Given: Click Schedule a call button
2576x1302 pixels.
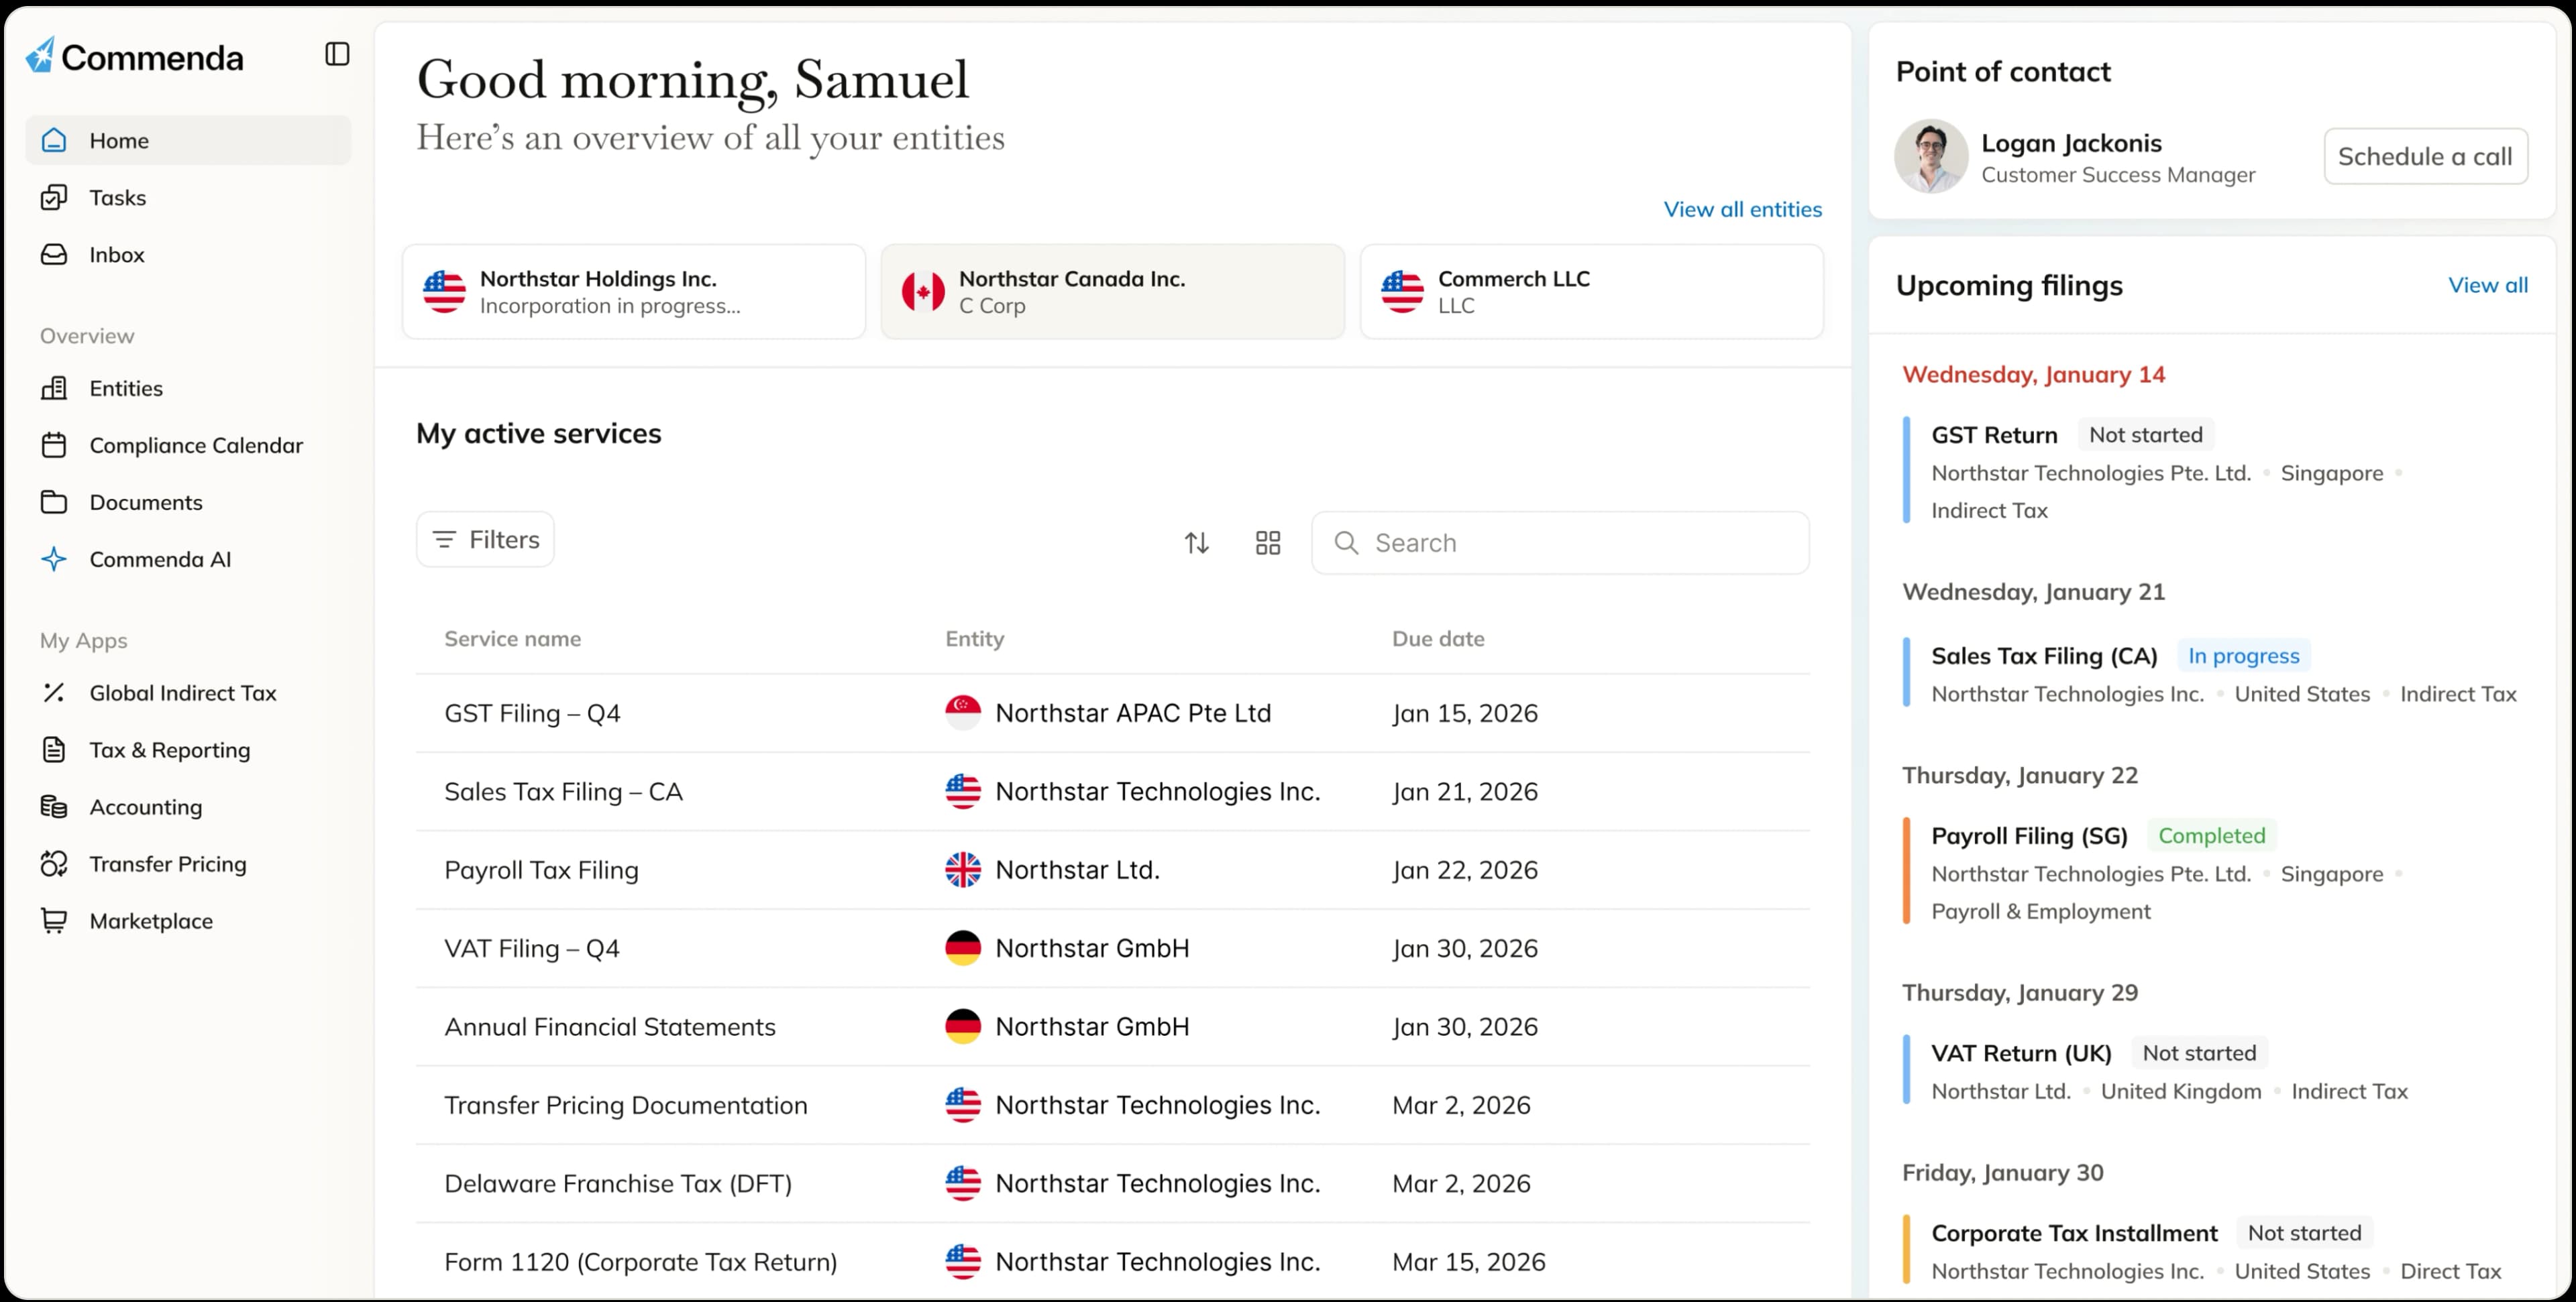Looking at the screenshot, I should tap(2425, 157).
